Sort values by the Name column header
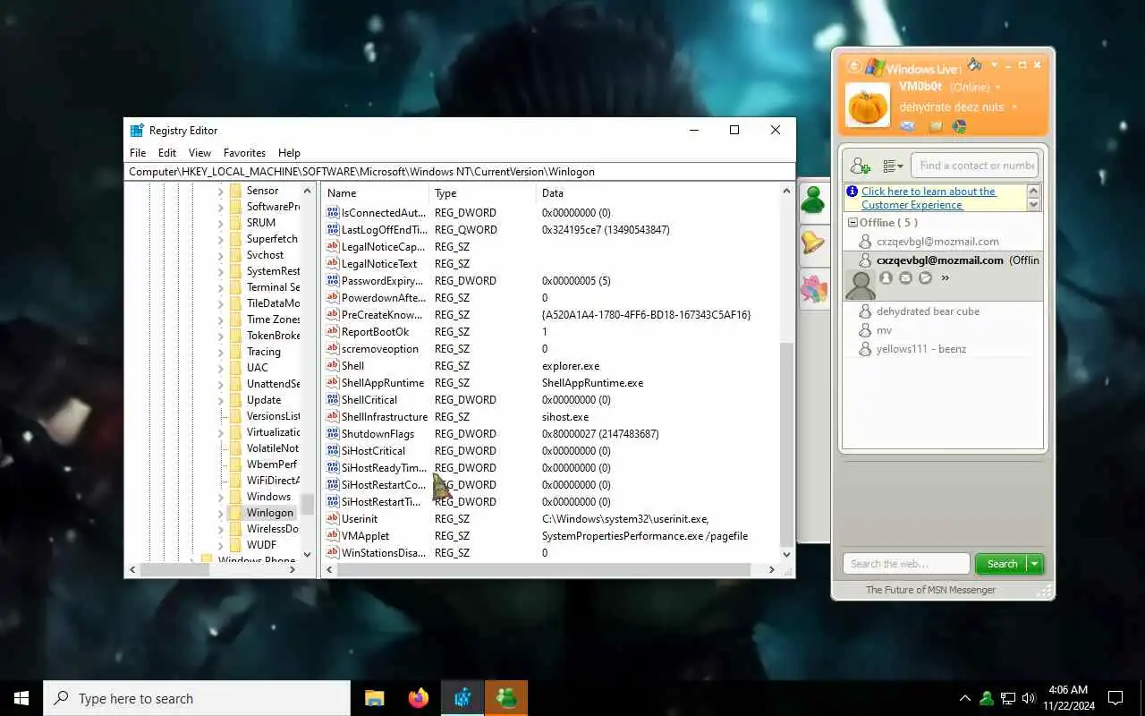The height and width of the screenshot is (716, 1145). coord(376,193)
